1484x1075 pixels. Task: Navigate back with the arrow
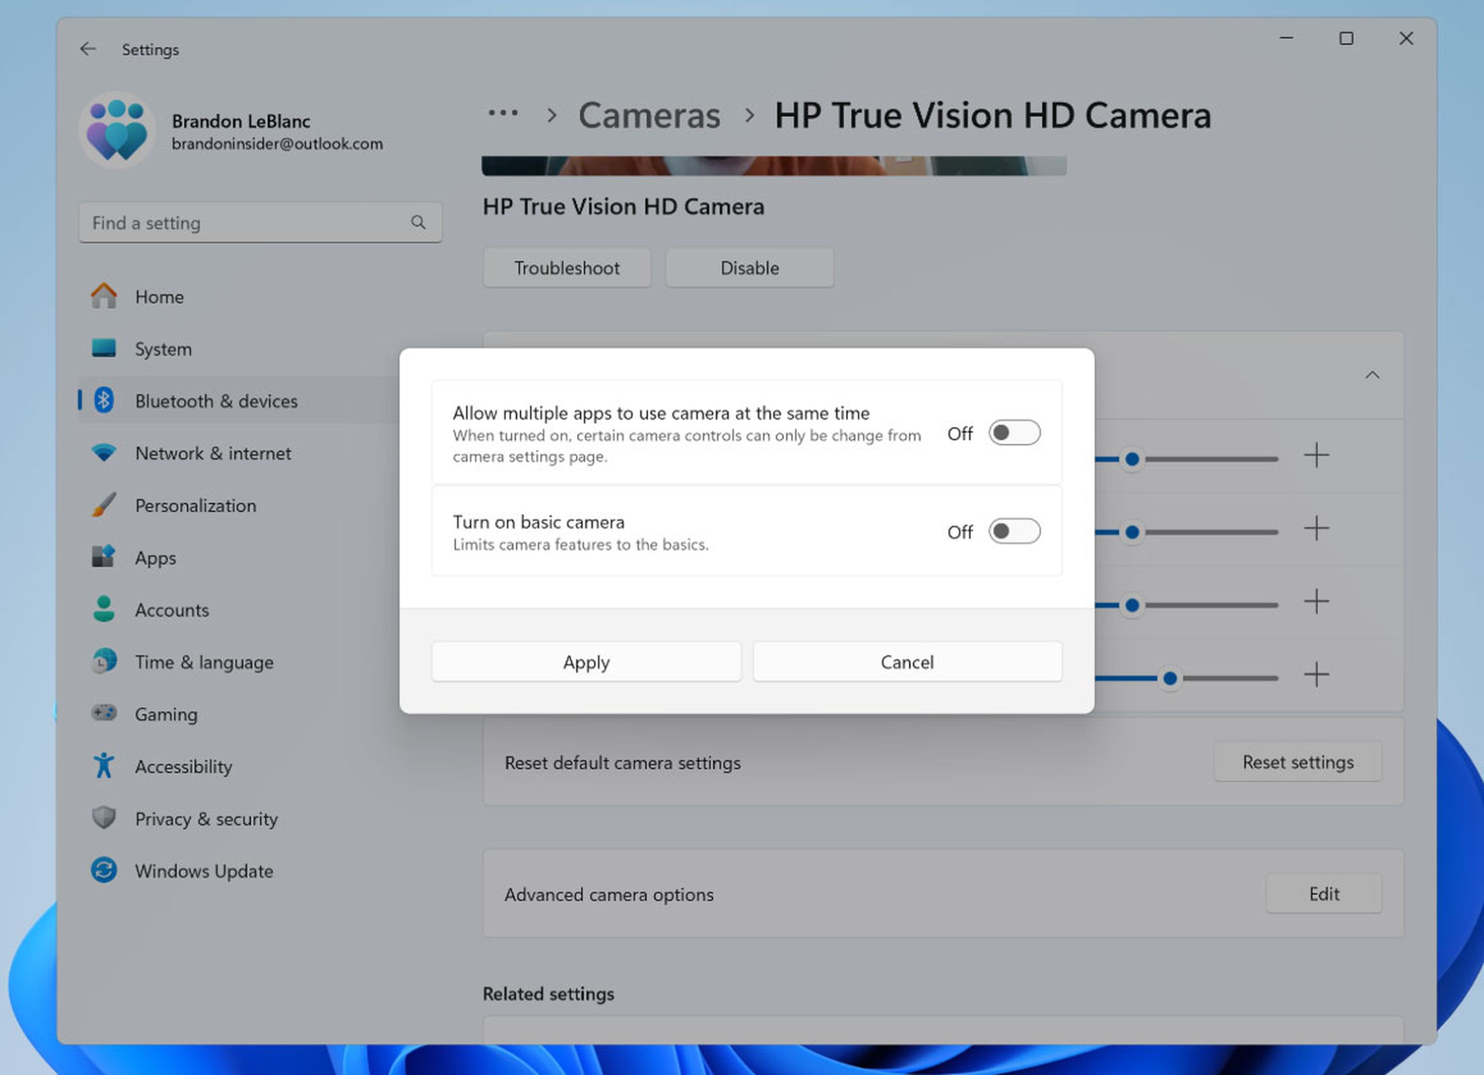point(88,49)
